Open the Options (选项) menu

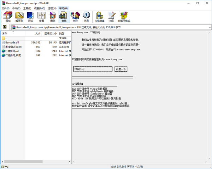click(x=52, y=9)
